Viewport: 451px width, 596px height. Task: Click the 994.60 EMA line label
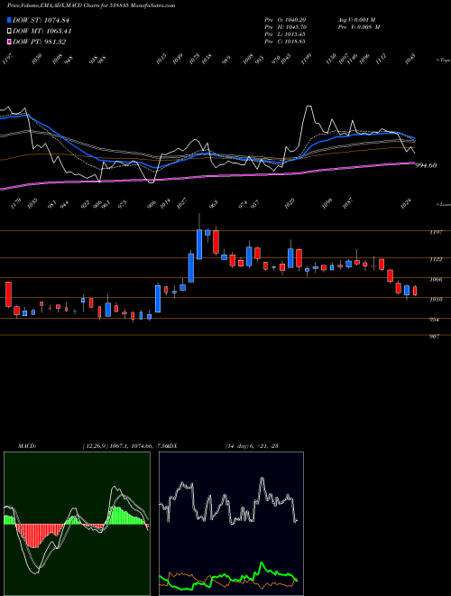[426, 165]
